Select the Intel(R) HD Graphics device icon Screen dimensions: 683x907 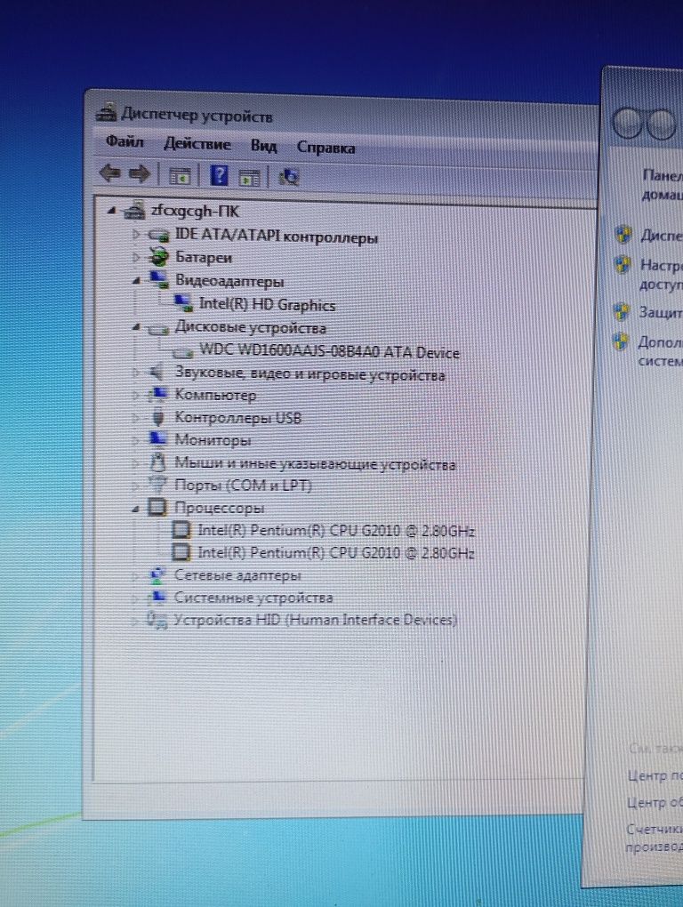click(x=182, y=303)
